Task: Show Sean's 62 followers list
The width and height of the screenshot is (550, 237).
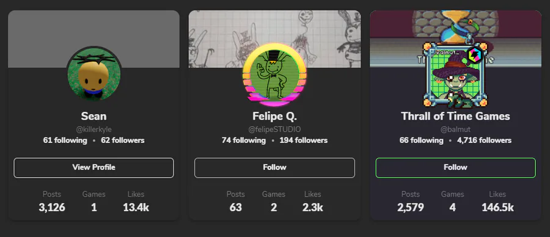Action: tap(123, 140)
